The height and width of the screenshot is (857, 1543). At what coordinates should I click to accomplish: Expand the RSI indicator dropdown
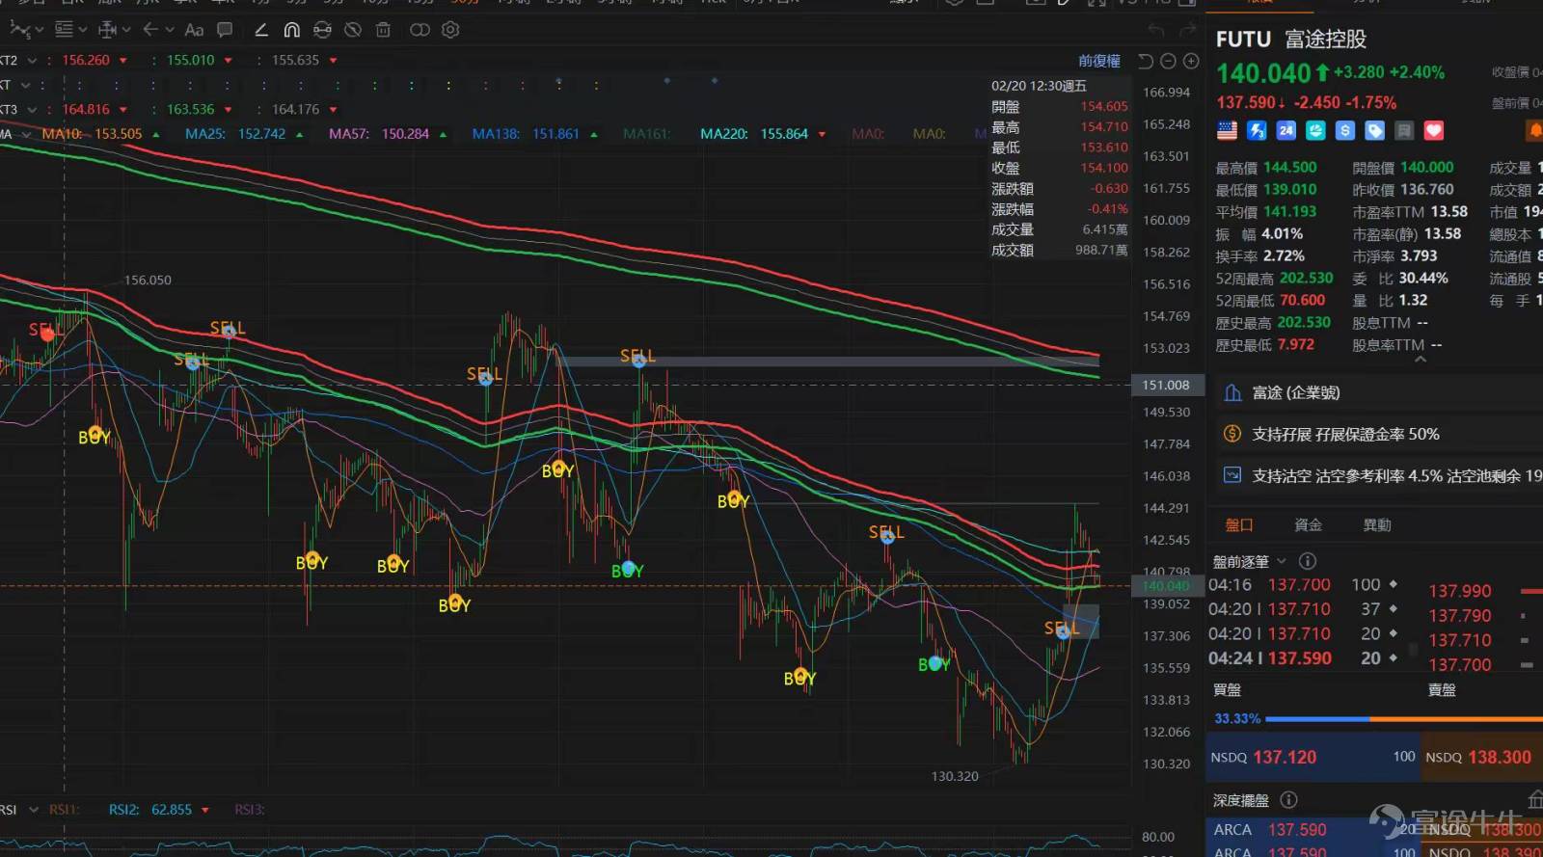(34, 810)
